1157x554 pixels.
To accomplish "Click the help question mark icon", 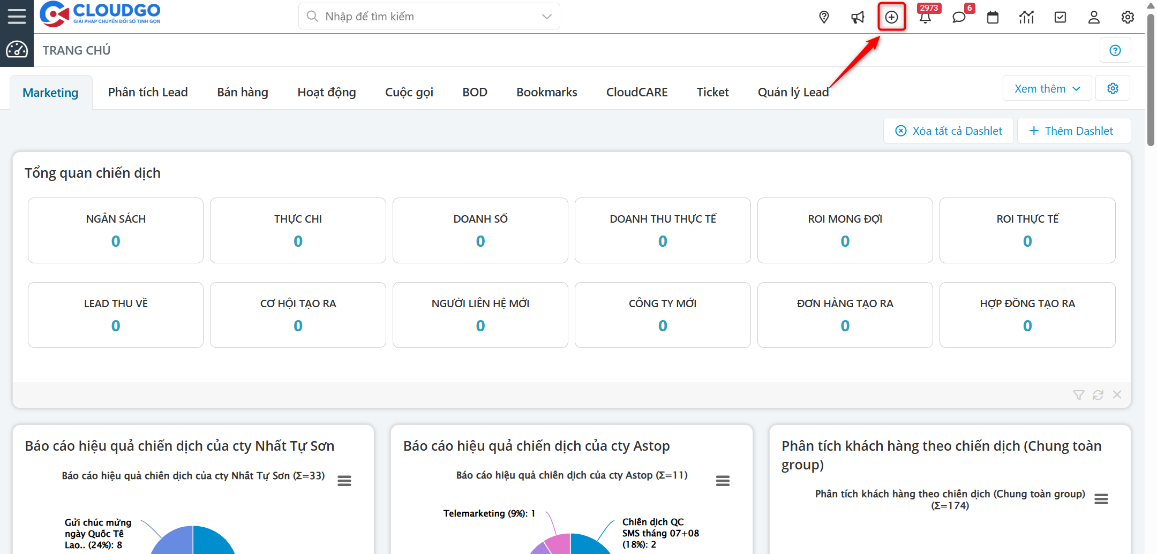I will click(1115, 50).
